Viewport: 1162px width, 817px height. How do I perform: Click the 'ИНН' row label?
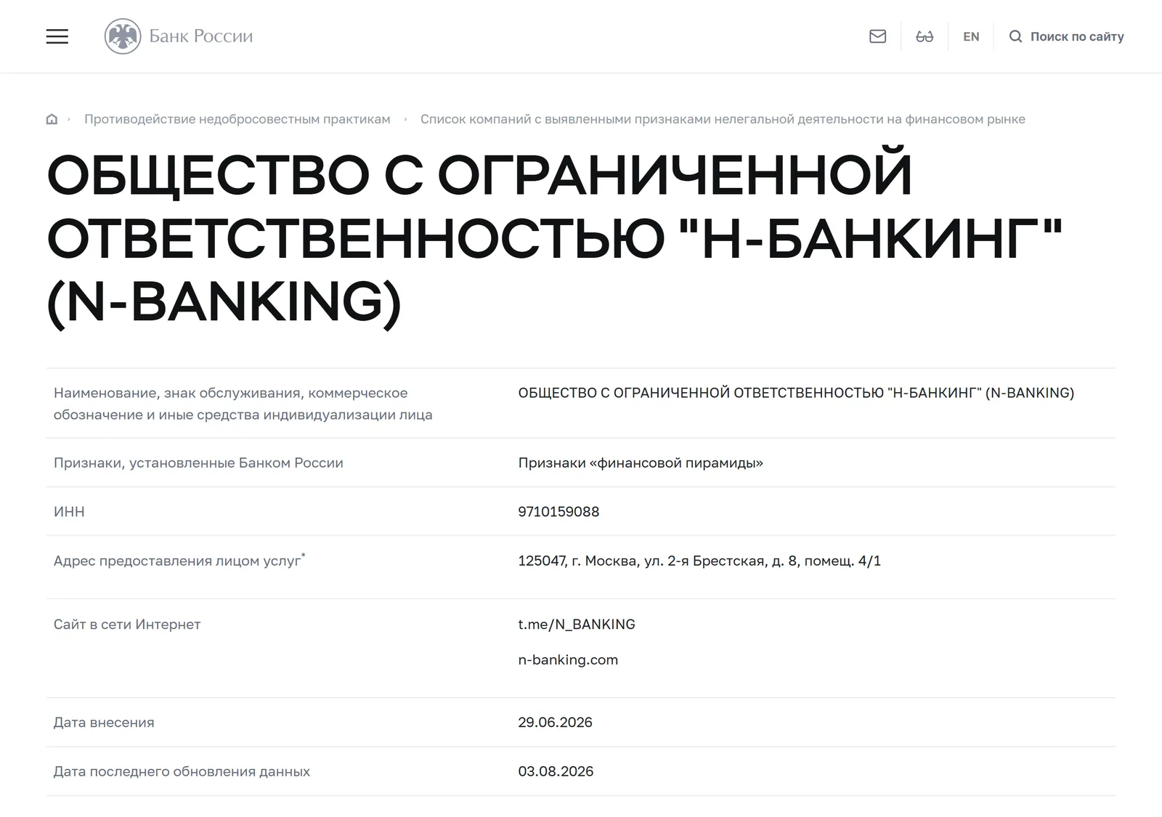click(69, 511)
